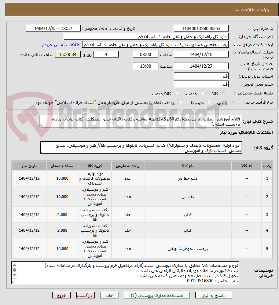Screen dimensions: 279x305
Task: Click the چاپ print button
Action: pos(109,295)
